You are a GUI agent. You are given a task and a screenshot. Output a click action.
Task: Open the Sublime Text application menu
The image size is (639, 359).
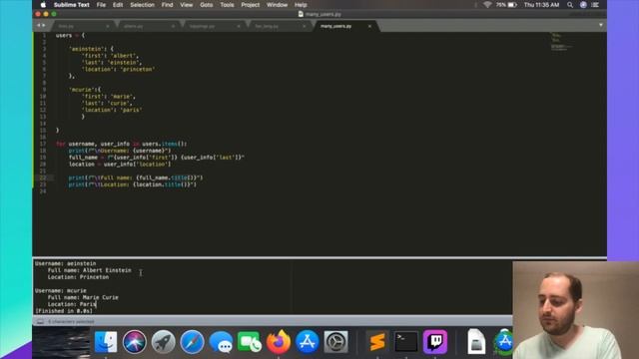point(72,5)
